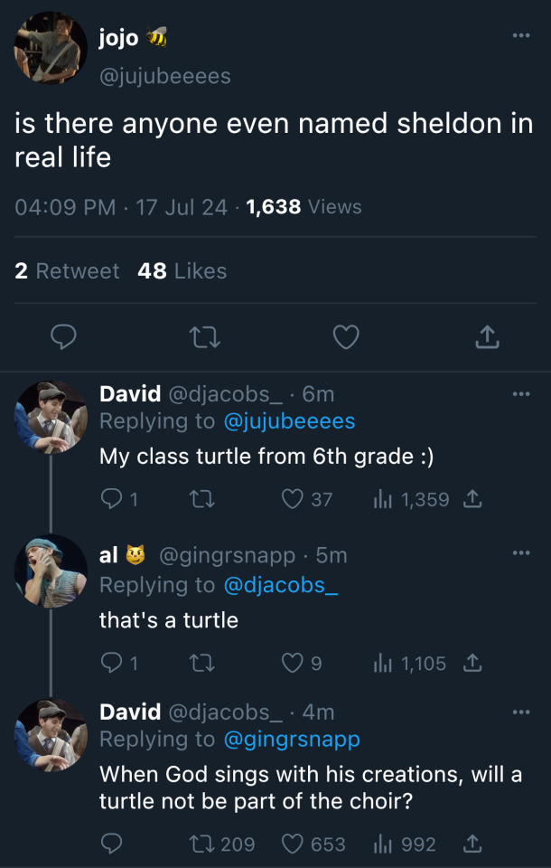
Task: Like jojo's main tweet
Action: point(346,337)
